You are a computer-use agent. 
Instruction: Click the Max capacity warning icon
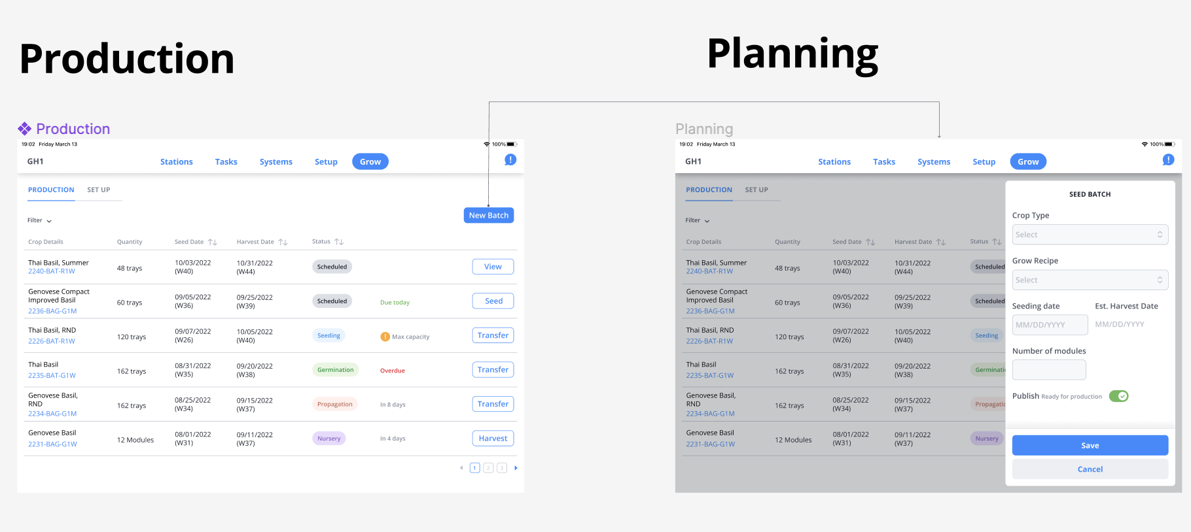tap(385, 337)
